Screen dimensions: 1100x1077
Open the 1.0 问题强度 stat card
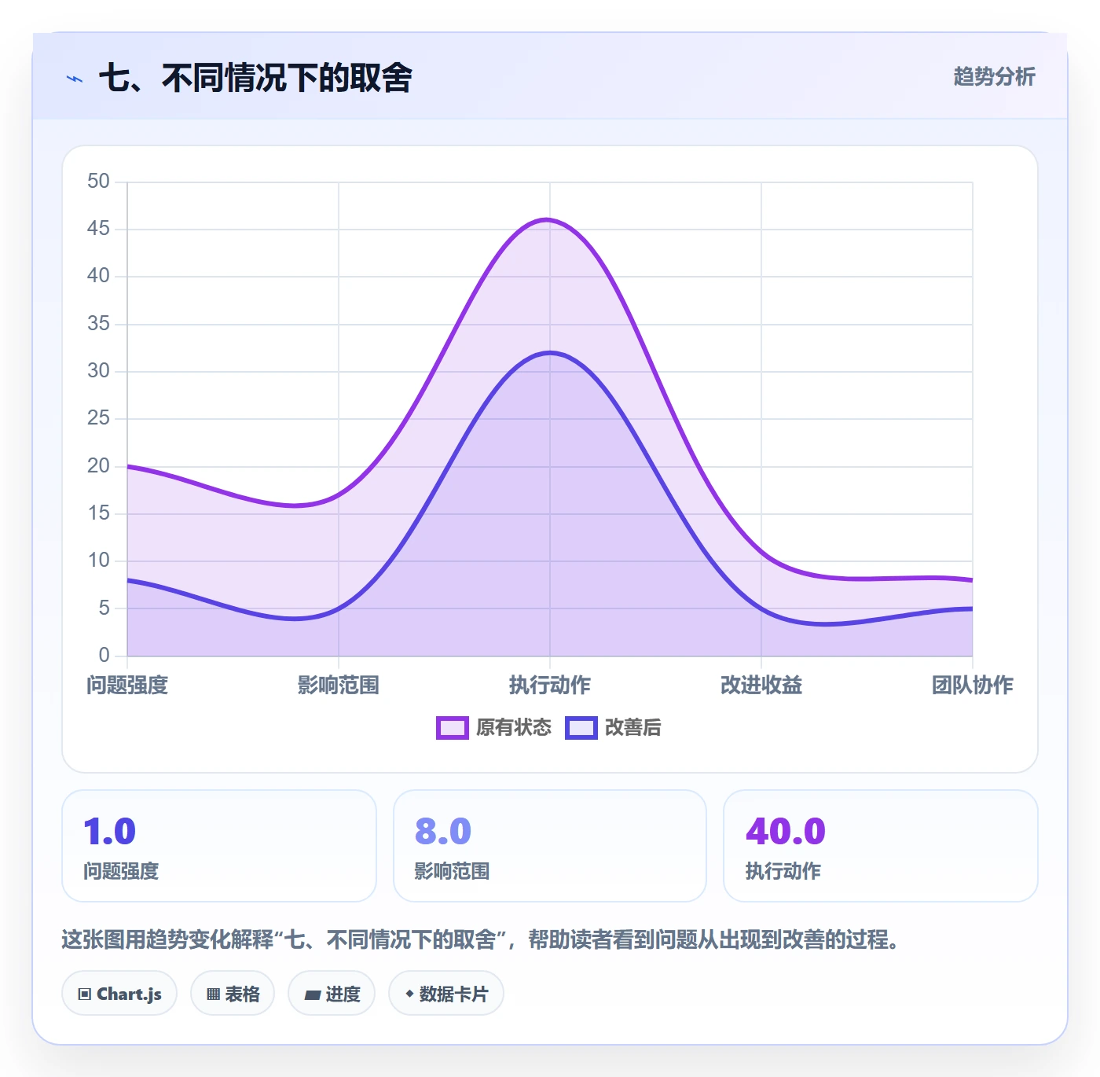pyautogui.click(x=219, y=846)
